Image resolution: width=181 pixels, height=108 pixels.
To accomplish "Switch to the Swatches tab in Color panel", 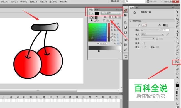I will [x=97, y=9].
